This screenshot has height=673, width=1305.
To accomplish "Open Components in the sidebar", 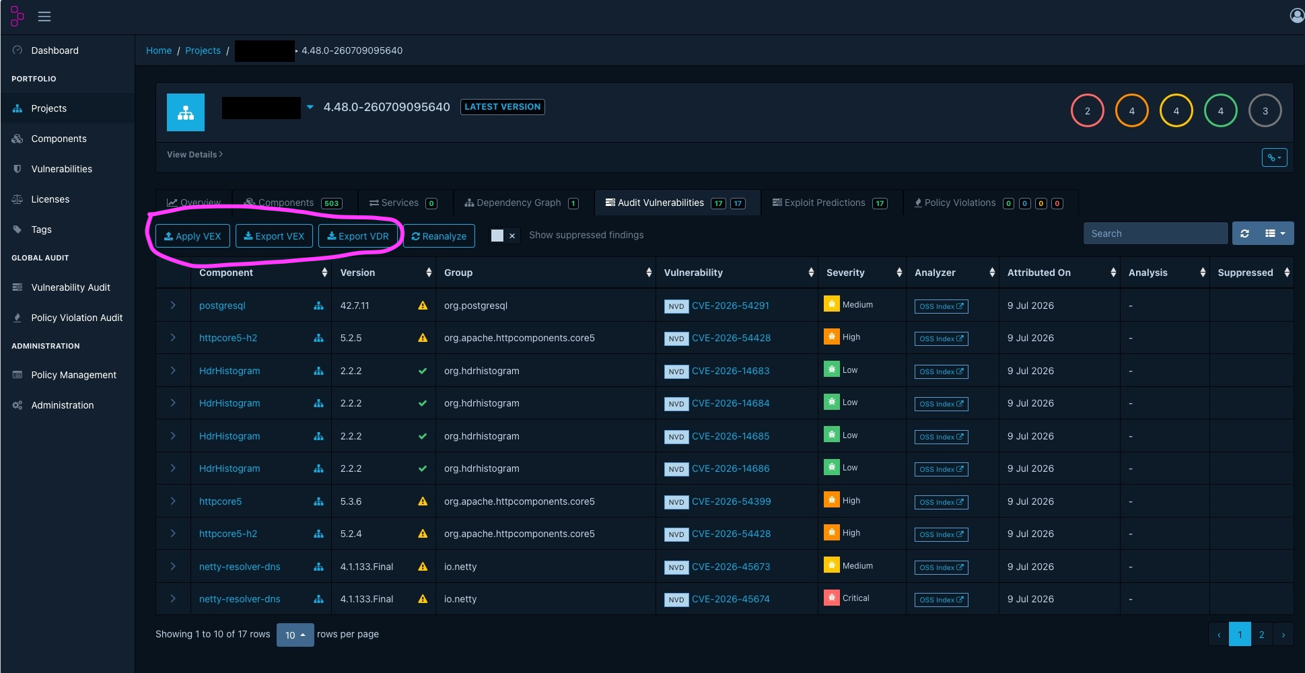I will click(67, 139).
